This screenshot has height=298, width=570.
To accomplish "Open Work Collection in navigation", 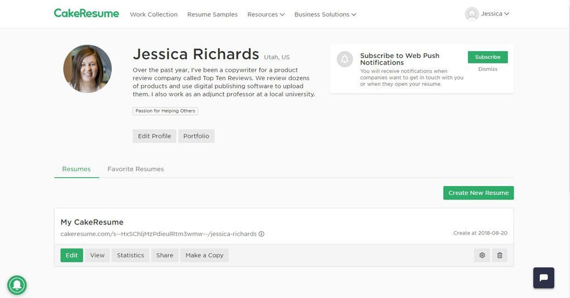I will (154, 14).
